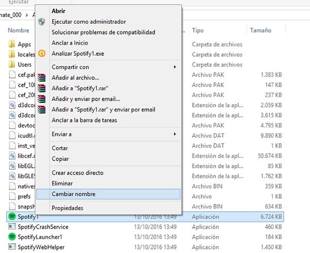This screenshot has height=253, width=310.
Task: Select the Apps folder icon
Action: pyautogui.click(x=12, y=45)
